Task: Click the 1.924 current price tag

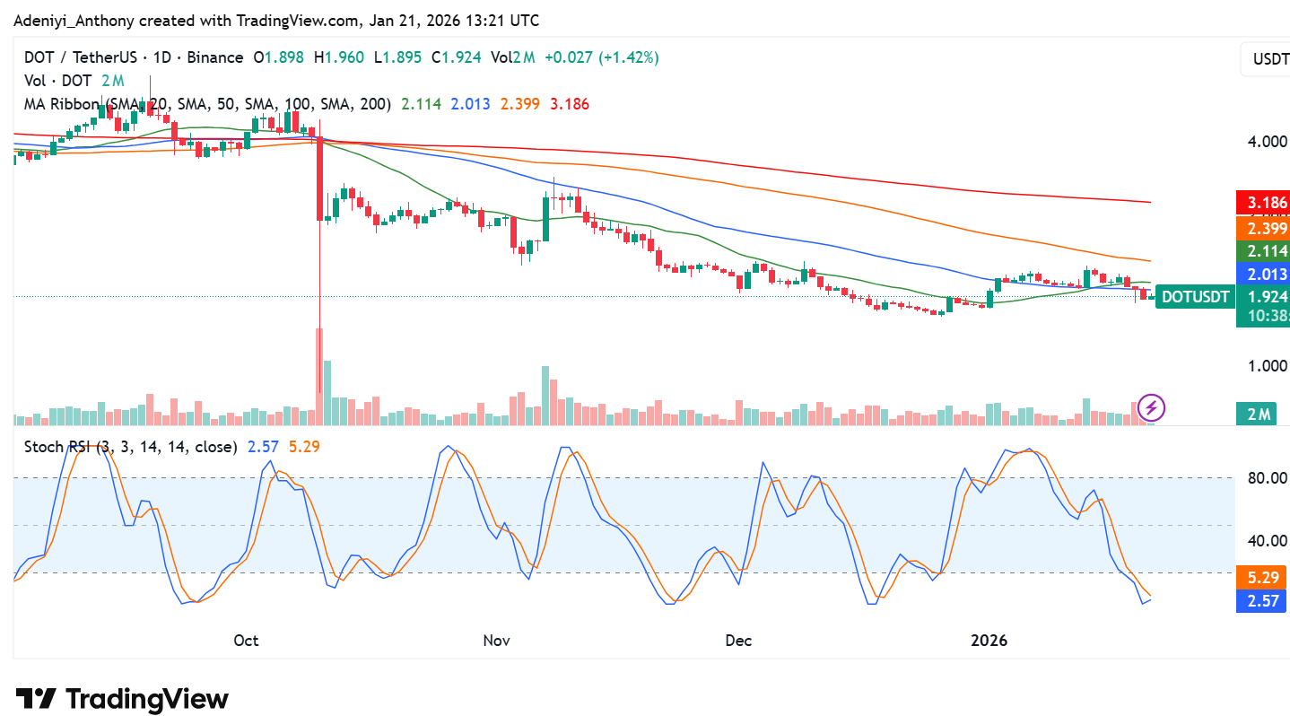Action: point(1262,297)
